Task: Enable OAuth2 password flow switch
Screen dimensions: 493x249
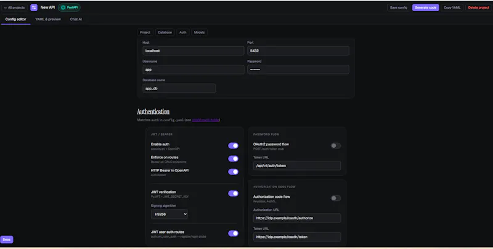Action: pyautogui.click(x=335, y=145)
